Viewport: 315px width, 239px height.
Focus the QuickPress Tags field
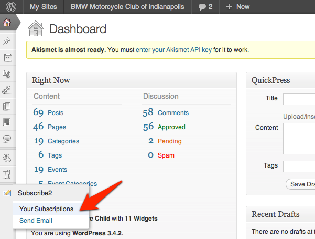pos(299,167)
